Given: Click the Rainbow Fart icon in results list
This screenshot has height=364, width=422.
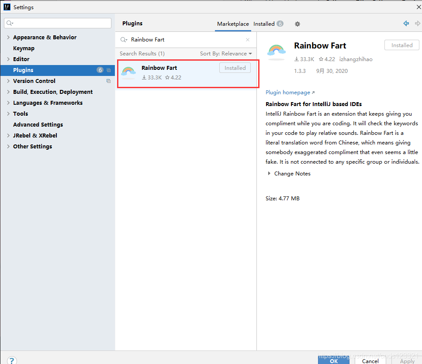Looking at the screenshot, I should click(x=128, y=72).
